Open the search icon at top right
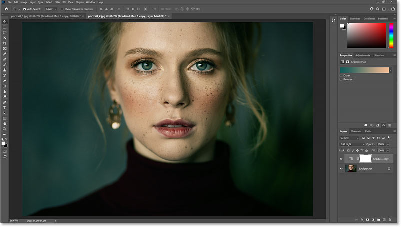This screenshot has width=401, height=227. click(378, 9)
